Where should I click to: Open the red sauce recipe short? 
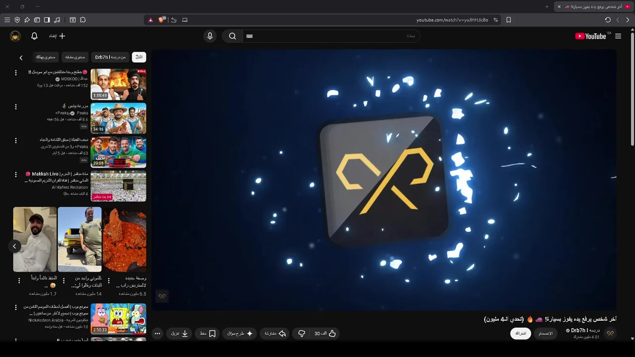[x=125, y=239]
